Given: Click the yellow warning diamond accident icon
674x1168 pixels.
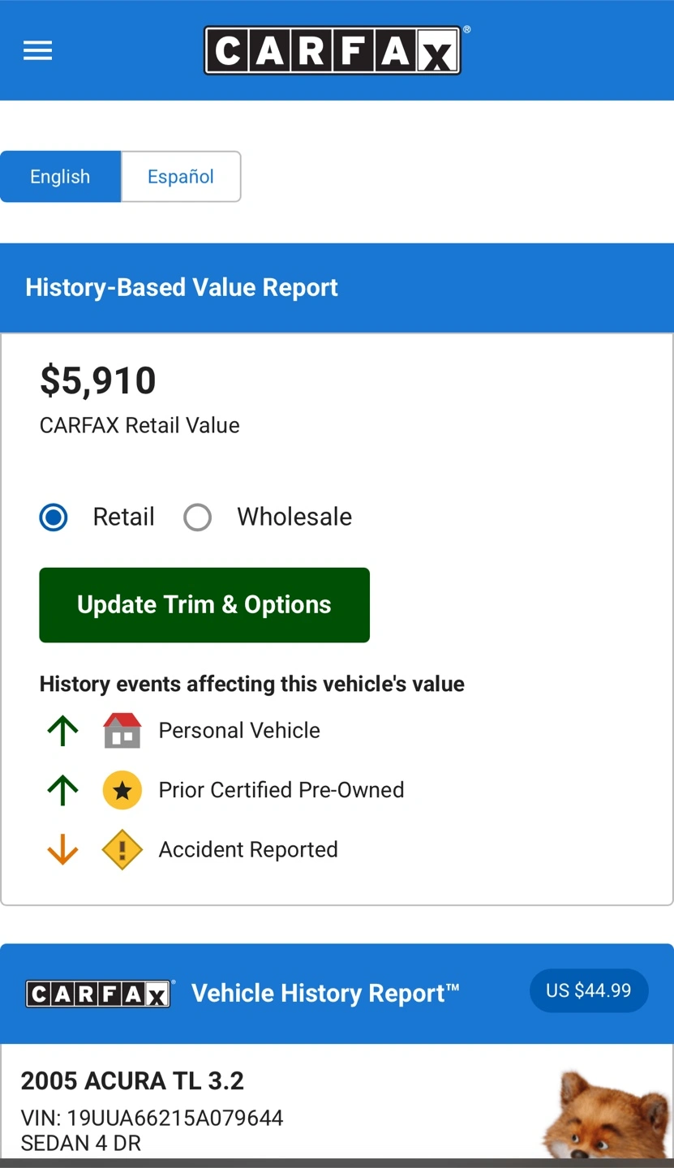Looking at the screenshot, I should coord(122,850).
